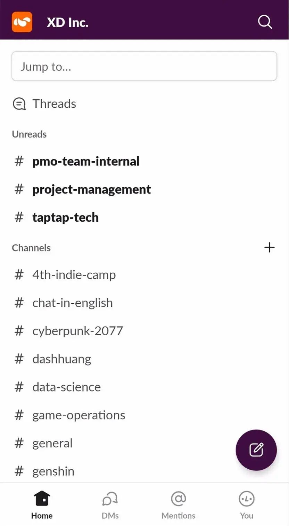Collapse the Unreads section header
Viewport: 289px width, 526px height.
pos(29,134)
